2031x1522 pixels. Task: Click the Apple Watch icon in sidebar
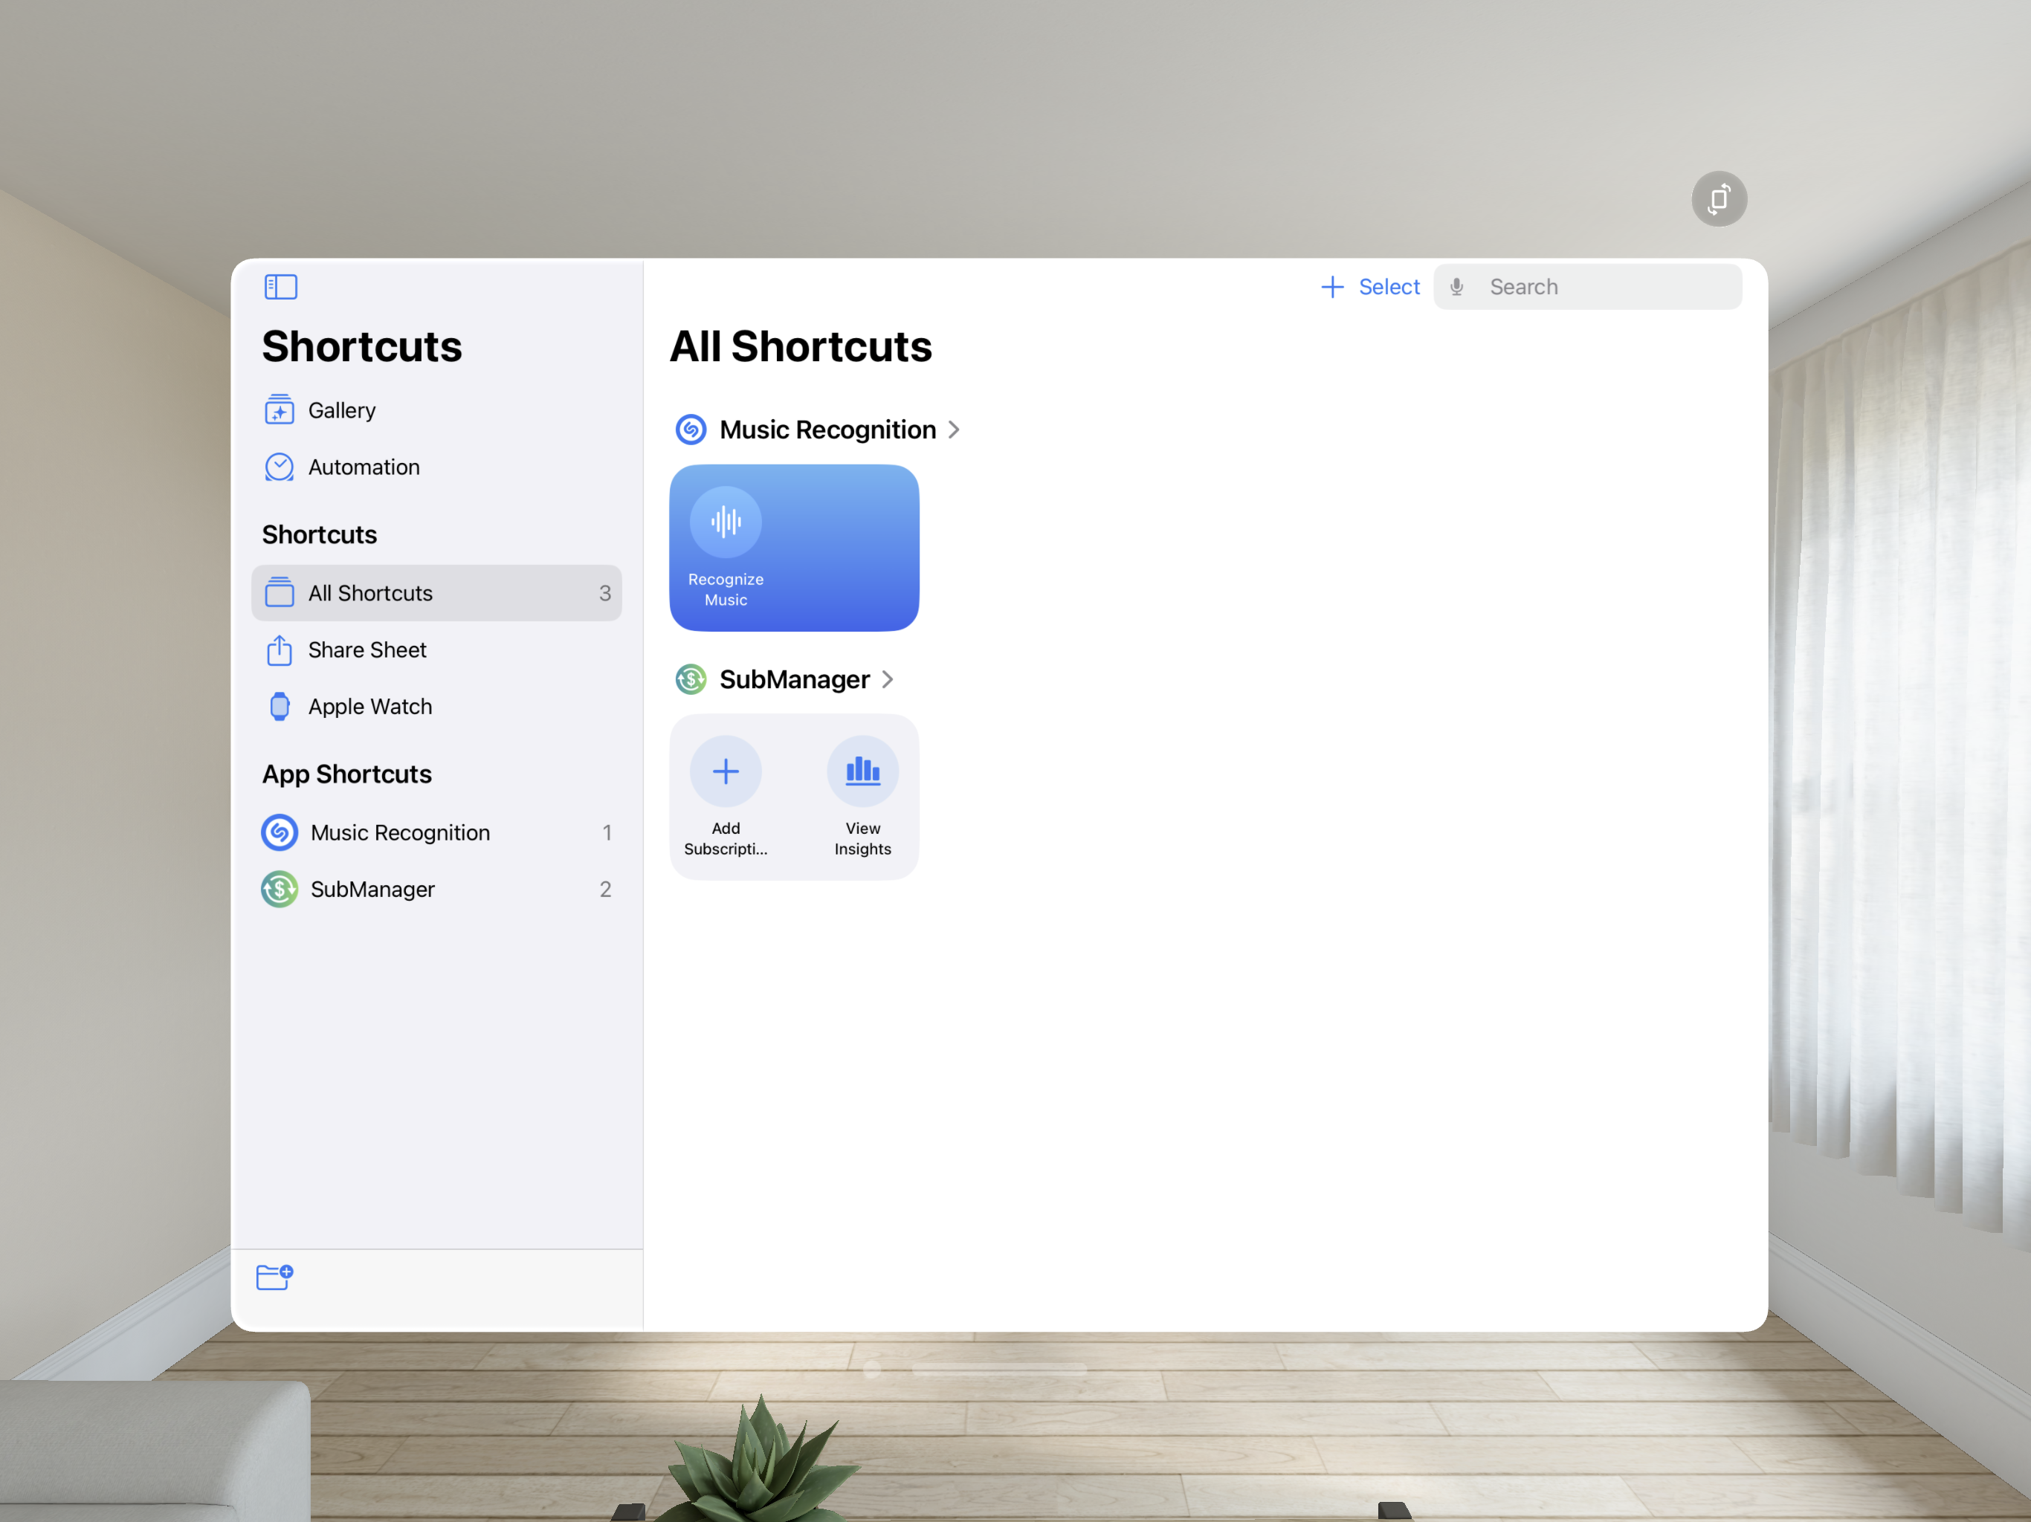pos(280,707)
